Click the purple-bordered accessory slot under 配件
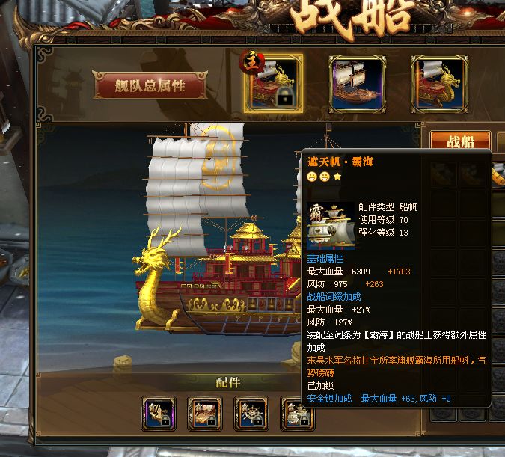 pyautogui.click(x=159, y=414)
